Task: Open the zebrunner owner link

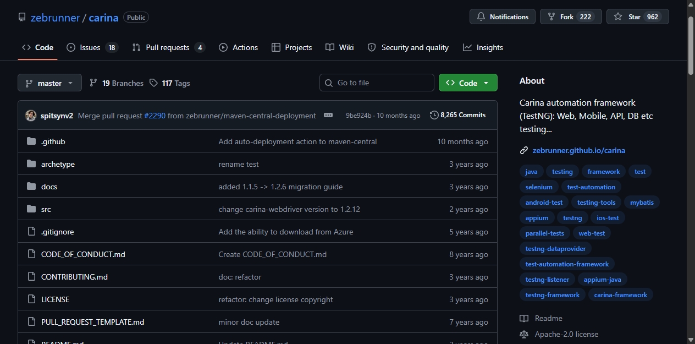Action: click(55, 17)
